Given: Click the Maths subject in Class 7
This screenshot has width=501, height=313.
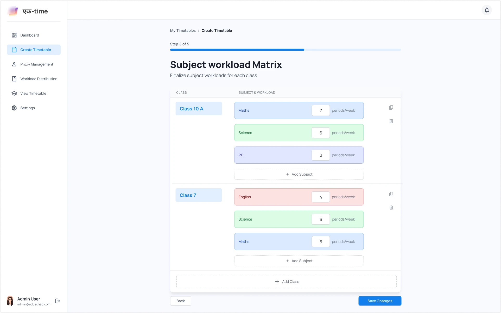Looking at the screenshot, I should pyautogui.click(x=244, y=242).
